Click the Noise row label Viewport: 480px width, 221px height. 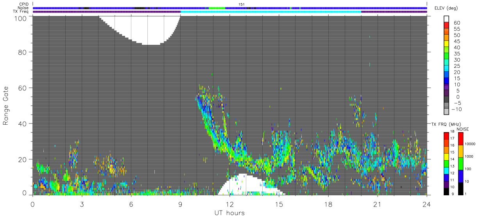click(x=23, y=8)
